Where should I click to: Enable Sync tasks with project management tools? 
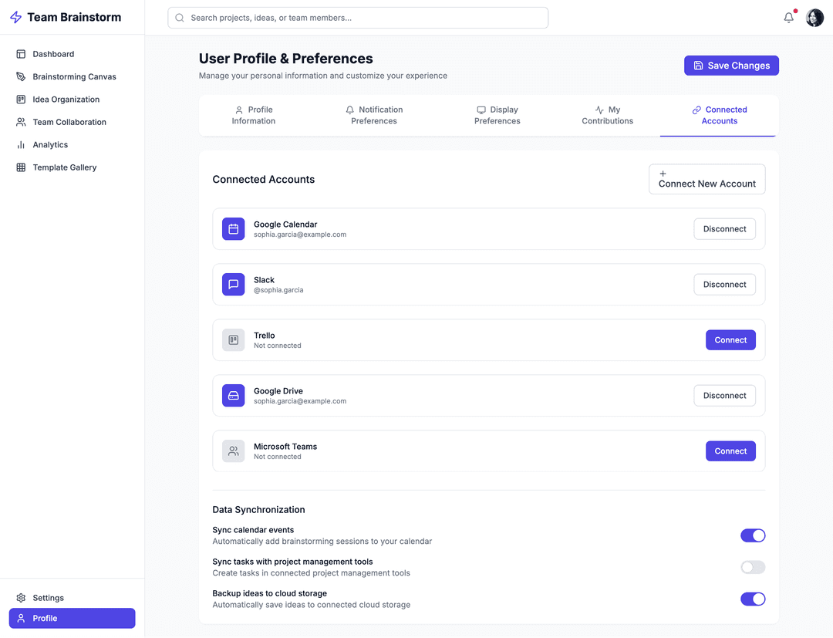coord(752,567)
